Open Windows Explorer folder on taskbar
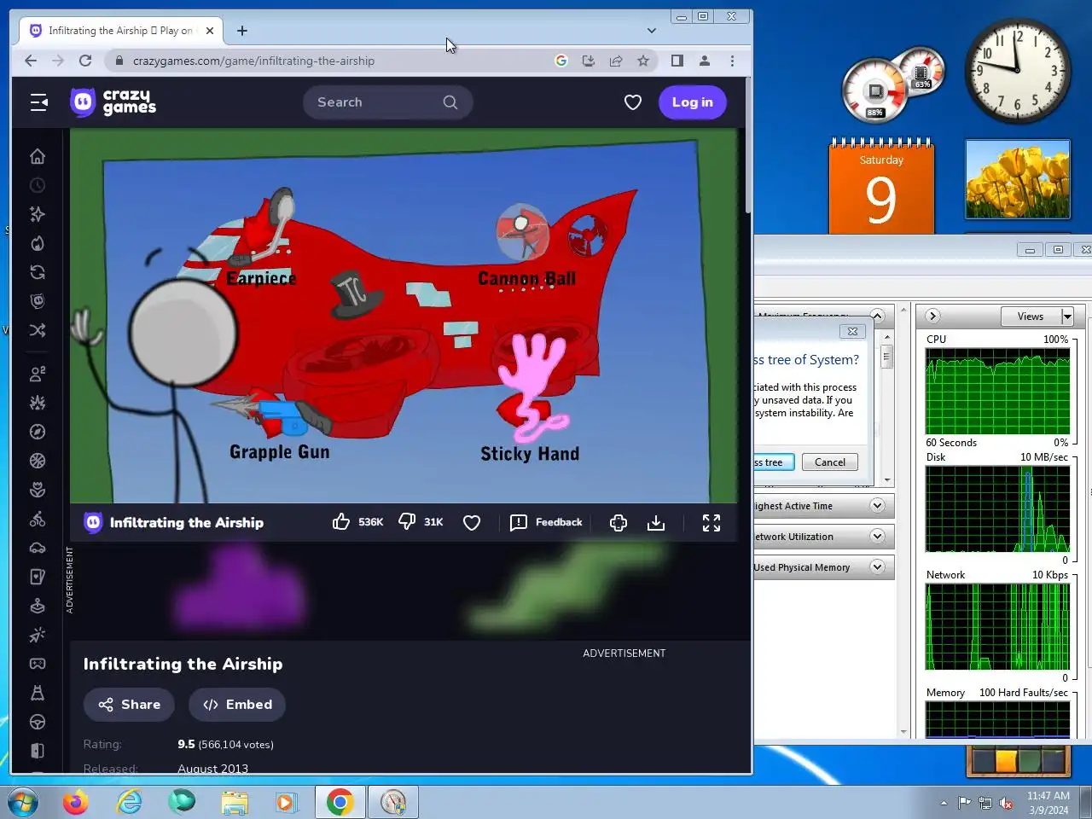 click(234, 803)
